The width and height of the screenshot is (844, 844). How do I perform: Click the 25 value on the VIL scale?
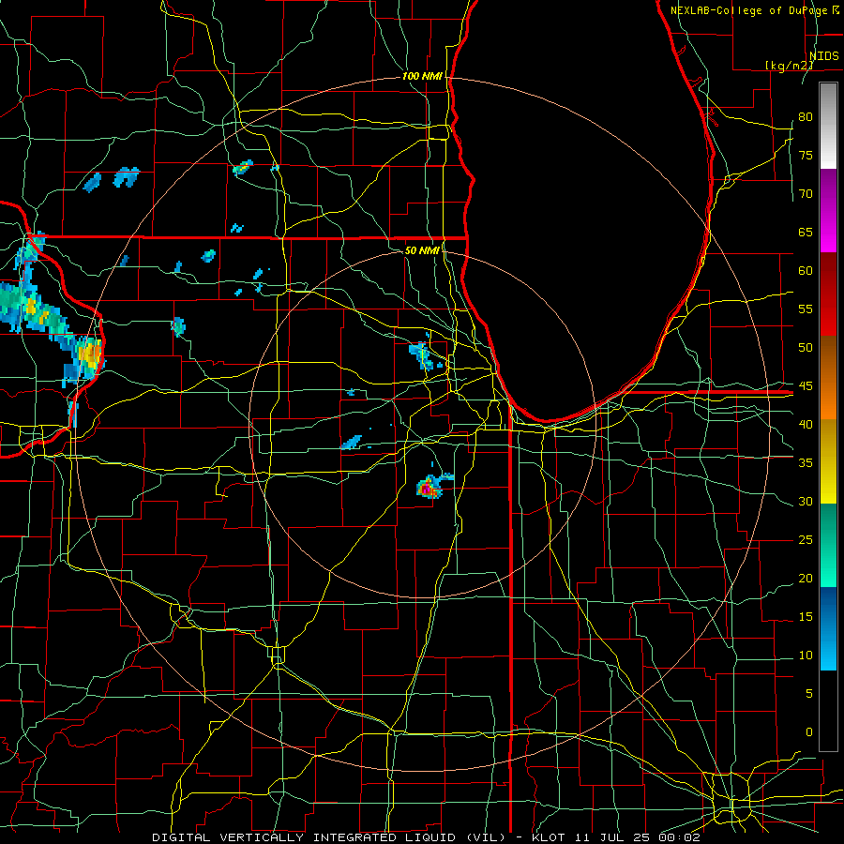tap(806, 540)
